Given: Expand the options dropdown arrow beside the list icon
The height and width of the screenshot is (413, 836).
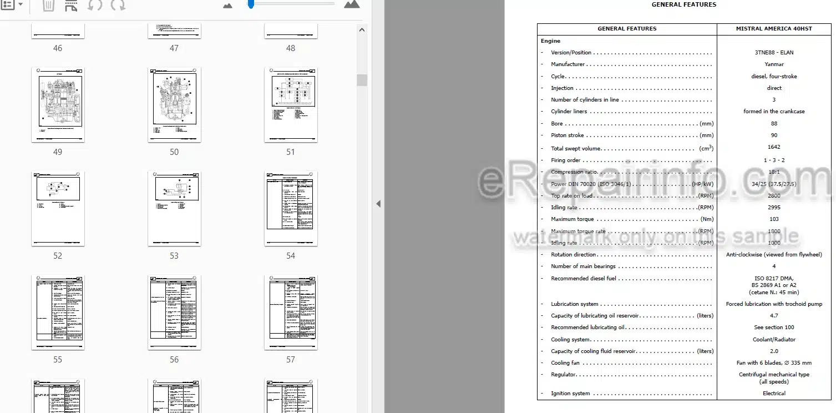Looking at the screenshot, I should coord(21,5).
